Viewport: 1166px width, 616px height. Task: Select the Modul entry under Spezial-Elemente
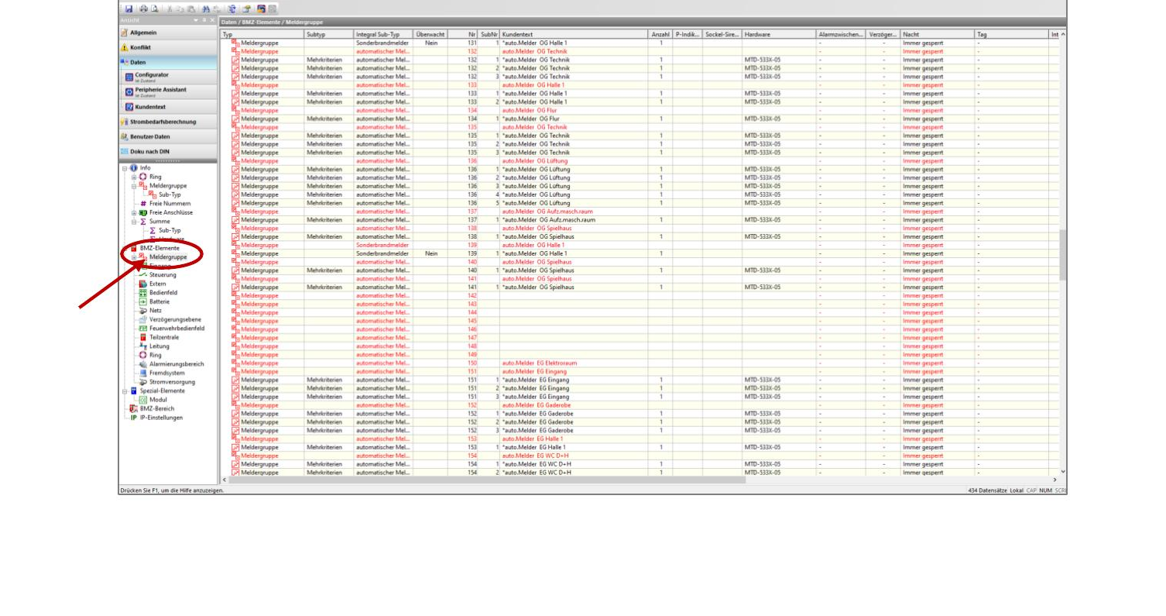[x=153, y=399]
